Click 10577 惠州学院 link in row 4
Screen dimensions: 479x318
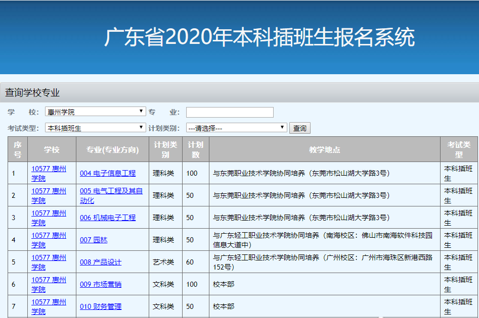tap(49, 240)
